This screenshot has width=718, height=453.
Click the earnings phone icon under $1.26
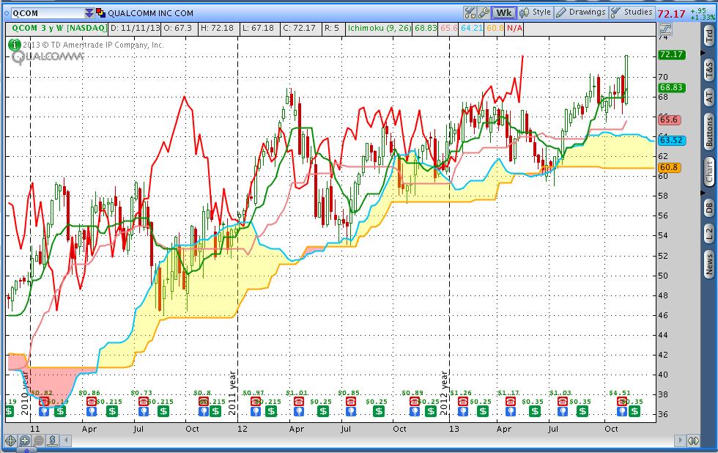click(462, 401)
